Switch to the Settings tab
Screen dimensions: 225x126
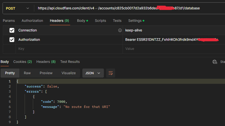click(136, 21)
